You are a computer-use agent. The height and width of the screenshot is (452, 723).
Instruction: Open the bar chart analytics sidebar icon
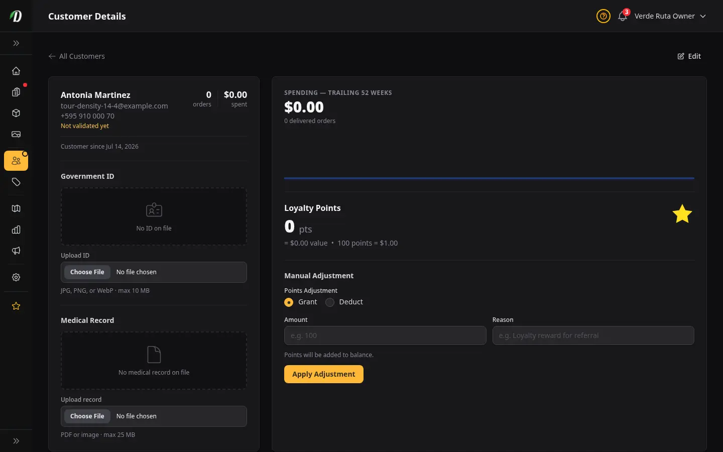coord(16,230)
